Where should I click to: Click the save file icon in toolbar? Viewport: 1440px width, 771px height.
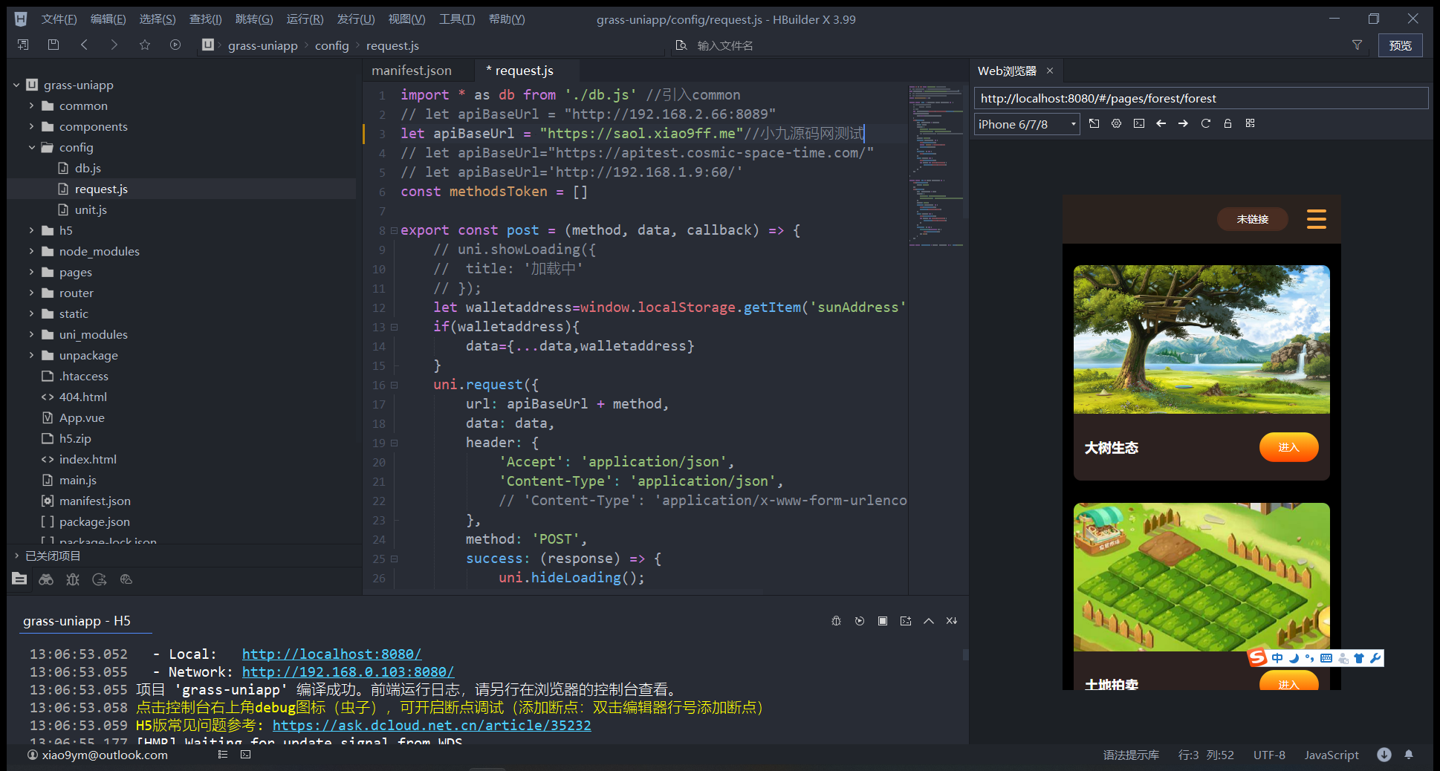[x=53, y=45]
